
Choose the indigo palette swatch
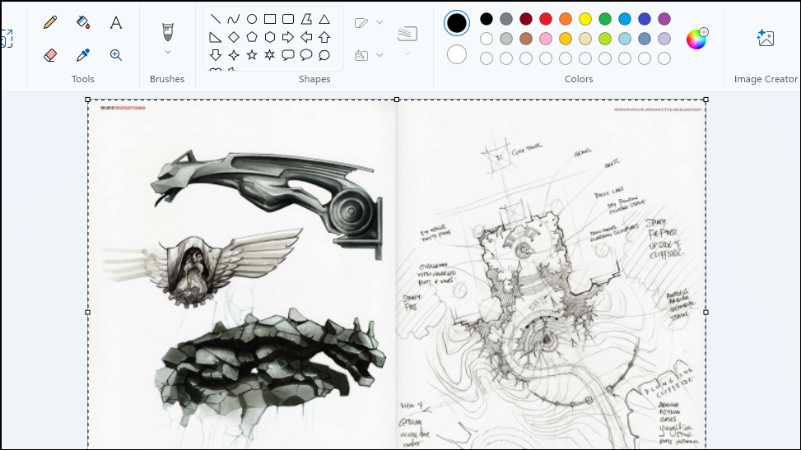[x=645, y=20]
